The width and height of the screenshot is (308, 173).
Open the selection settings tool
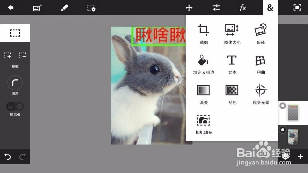pos(91,8)
